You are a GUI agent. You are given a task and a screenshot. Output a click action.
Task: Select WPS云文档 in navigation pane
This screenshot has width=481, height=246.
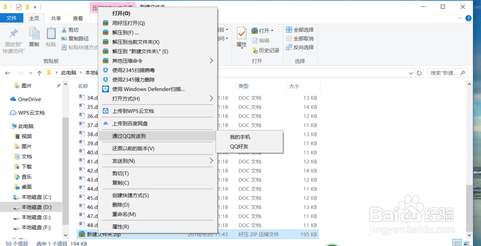coord(27,113)
